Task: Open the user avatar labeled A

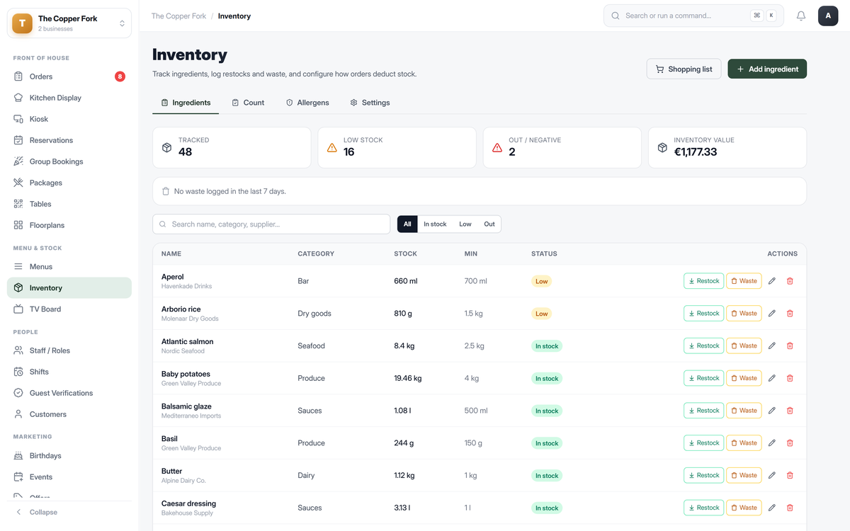Action: 828,16
